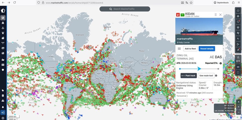Expand the info icon beside Reported ETA

coord(221,63)
